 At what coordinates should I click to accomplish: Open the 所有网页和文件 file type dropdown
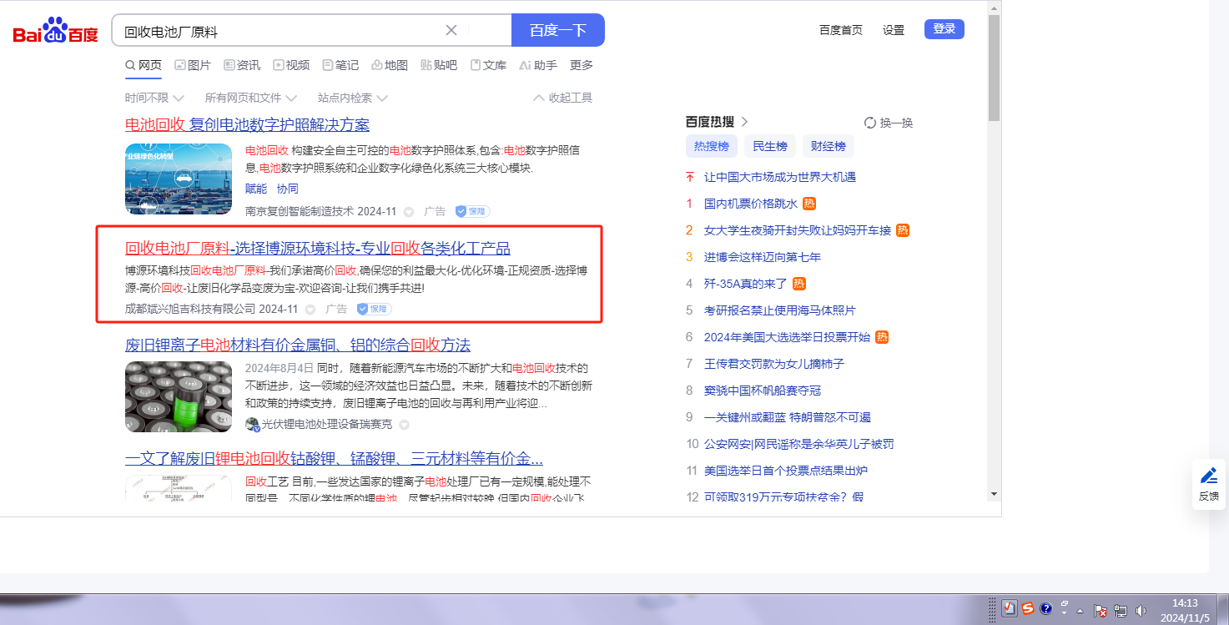(x=250, y=98)
